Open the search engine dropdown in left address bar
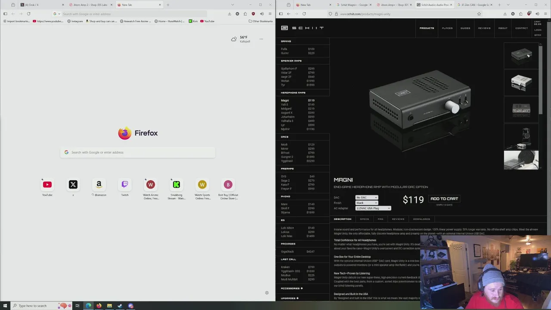The height and width of the screenshot is (310, 551). click(x=56, y=14)
